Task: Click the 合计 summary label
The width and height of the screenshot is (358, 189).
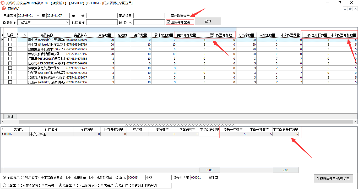Action: click(x=10, y=116)
